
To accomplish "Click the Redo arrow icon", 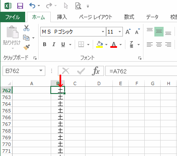I will [49, 6].
